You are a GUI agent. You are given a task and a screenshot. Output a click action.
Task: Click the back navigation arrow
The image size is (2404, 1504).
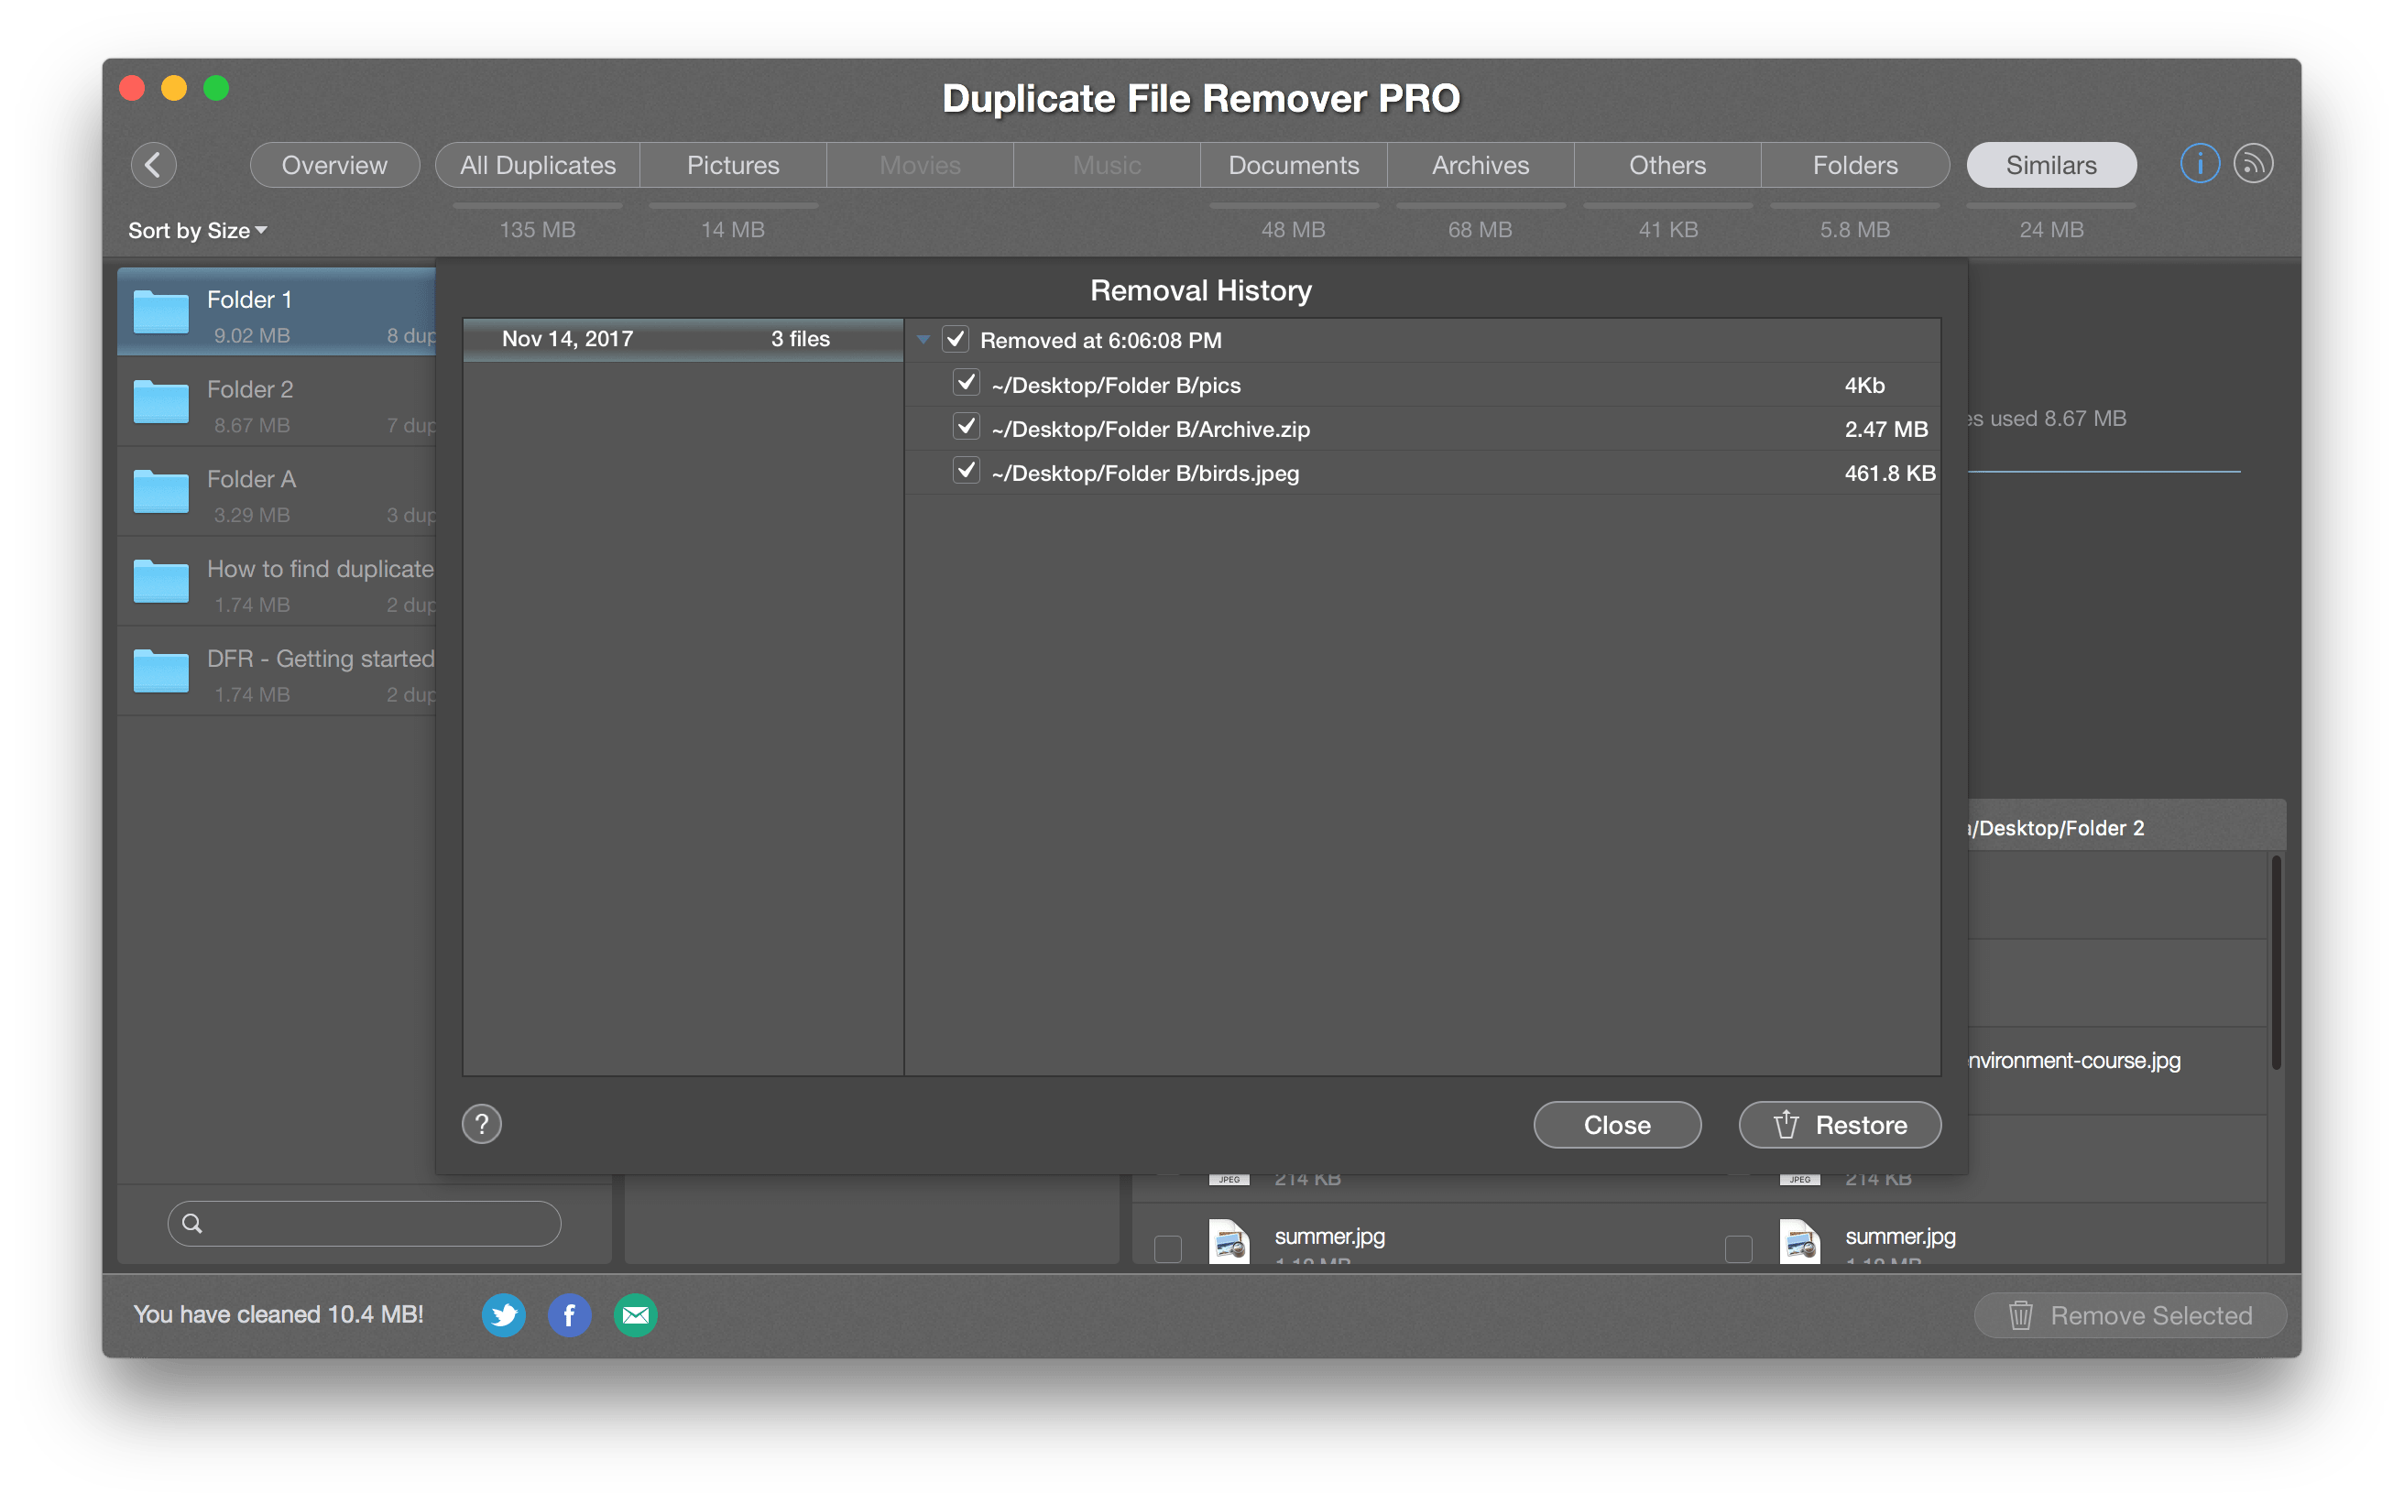pos(158,165)
